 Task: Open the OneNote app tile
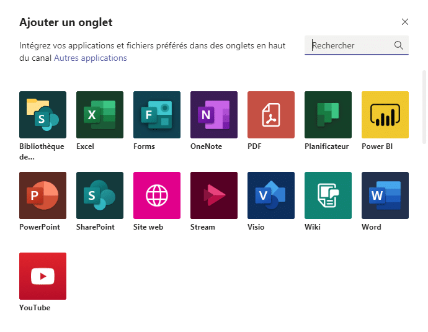coord(214,115)
